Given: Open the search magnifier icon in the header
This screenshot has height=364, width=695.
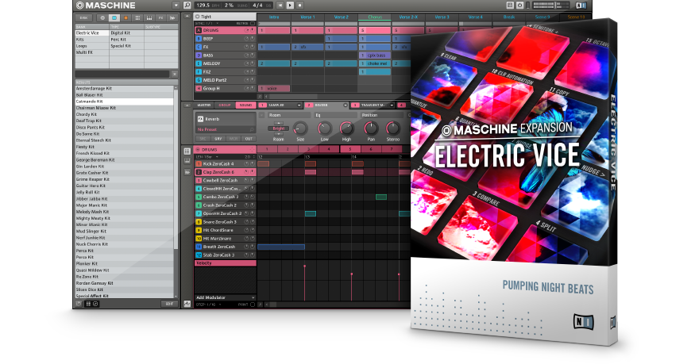Looking at the screenshot, I should 187,6.
